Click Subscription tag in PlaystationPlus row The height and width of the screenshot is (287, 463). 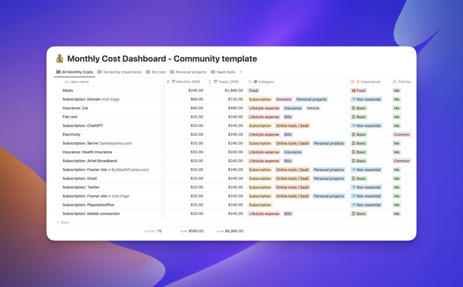point(260,205)
